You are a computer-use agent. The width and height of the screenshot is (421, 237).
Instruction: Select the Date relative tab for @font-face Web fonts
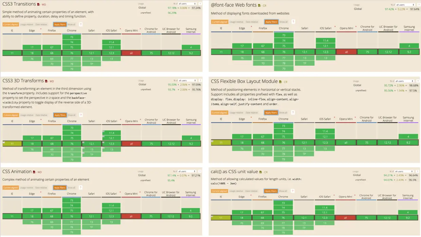tap(252, 21)
